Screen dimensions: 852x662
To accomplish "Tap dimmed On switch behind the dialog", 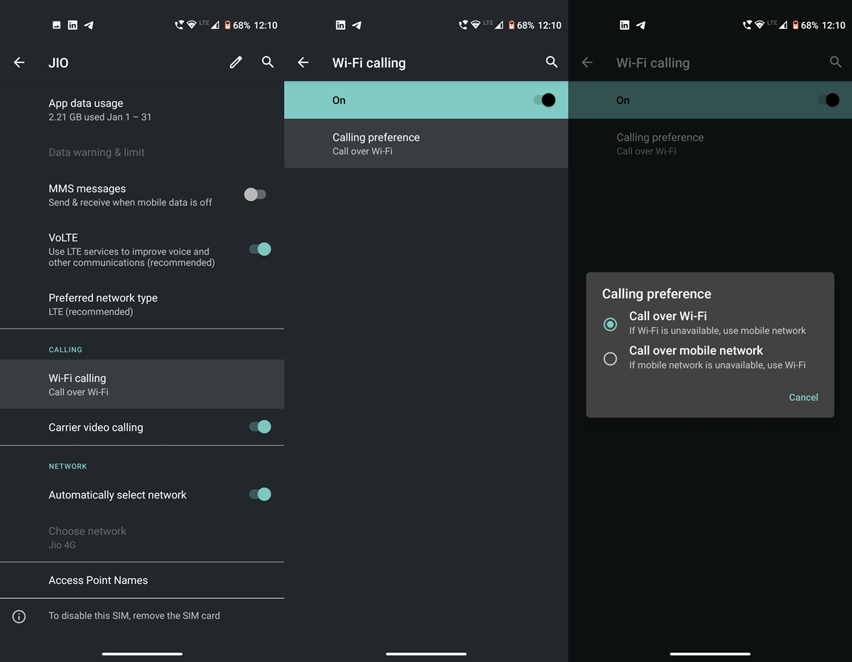I will 829,100.
